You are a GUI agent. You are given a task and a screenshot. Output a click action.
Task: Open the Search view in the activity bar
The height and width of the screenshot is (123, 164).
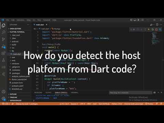click(x=3, y=32)
